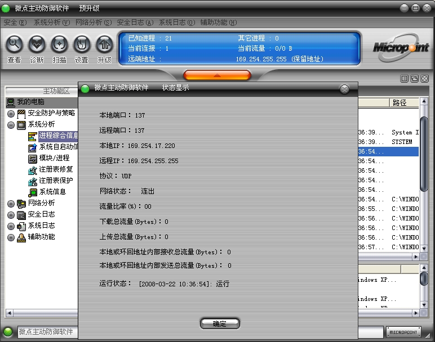The image size is (435, 342).
Task: Select the highlighted 36:54 list row
Action: click(x=388, y=151)
